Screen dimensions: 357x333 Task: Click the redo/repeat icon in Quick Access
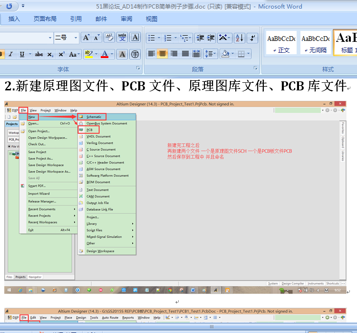point(9,6)
